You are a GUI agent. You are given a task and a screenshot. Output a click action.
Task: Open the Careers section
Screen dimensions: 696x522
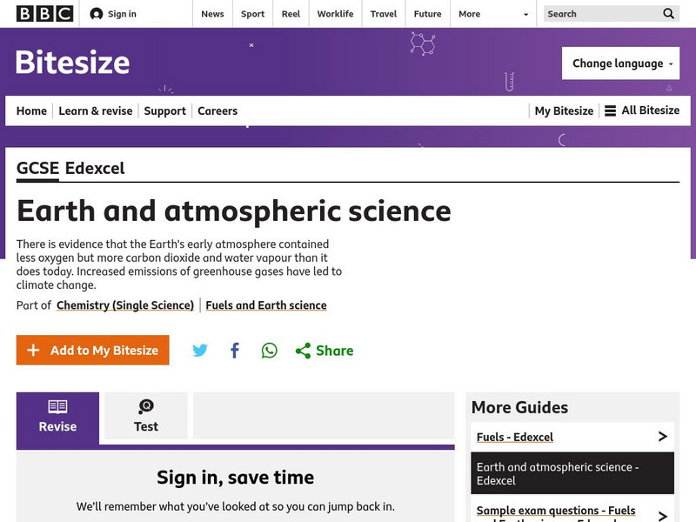(217, 110)
